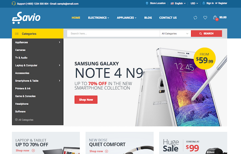Click the plus circle next to Laptop Shop now

click(x=33, y=151)
